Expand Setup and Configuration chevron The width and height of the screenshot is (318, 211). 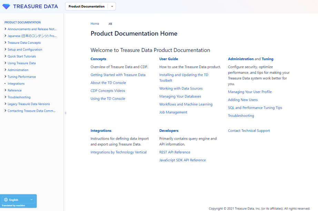pyautogui.click(x=5, y=49)
